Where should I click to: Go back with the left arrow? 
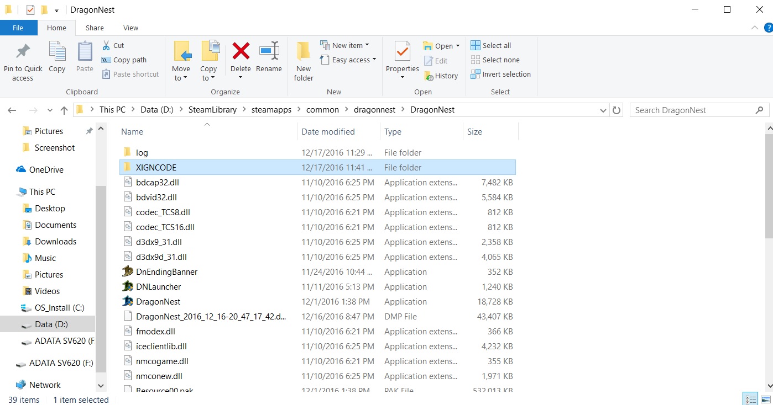(x=12, y=110)
